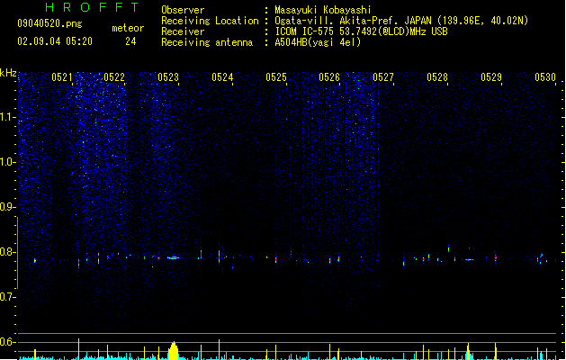
Task: Click time marker 0530
Action: click(x=545, y=77)
